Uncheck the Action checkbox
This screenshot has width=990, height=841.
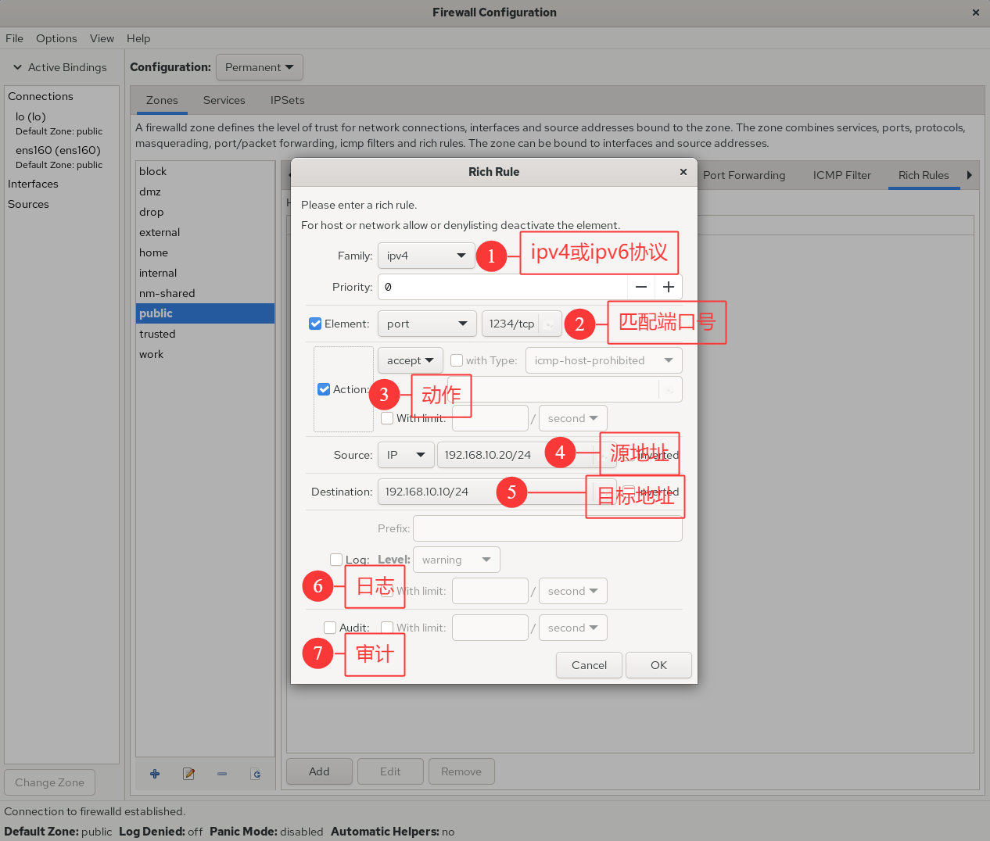324,389
